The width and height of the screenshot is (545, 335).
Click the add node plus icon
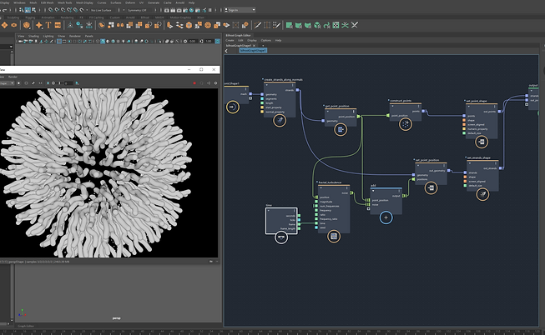coord(386,217)
